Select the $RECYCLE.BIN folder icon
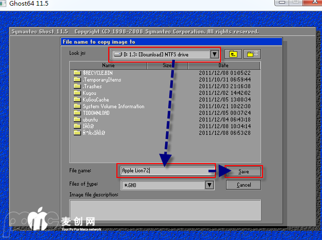Viewport: 322px width, 240px height. point(77,73)
